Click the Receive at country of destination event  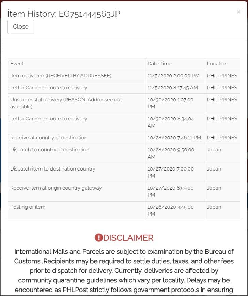[49, 138]
